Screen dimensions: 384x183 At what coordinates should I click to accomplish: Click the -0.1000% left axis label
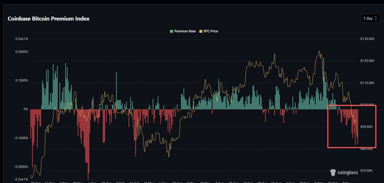(21, 138)
